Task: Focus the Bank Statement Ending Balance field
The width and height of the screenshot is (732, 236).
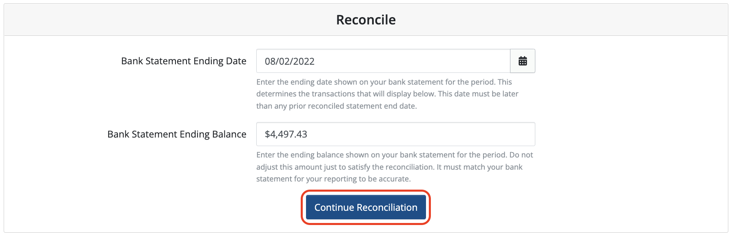Action: point(395,134)
